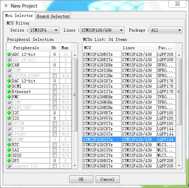This screenshot has width=189, height=188.
Task: Select the STM32F429ZGYx MCU row
Action: (x=129, y=150)
